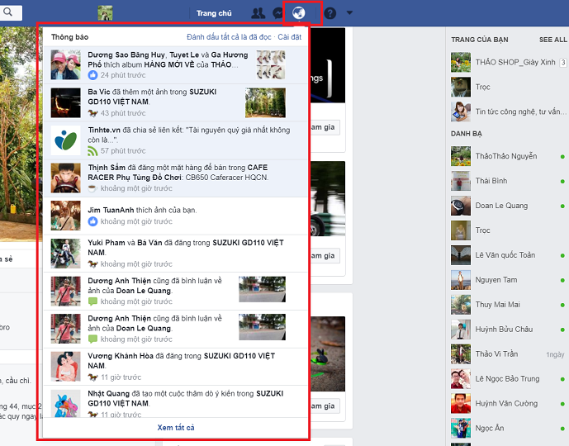Open chat with ThảoThảo Nguyễn

click(x=509, y=156)
